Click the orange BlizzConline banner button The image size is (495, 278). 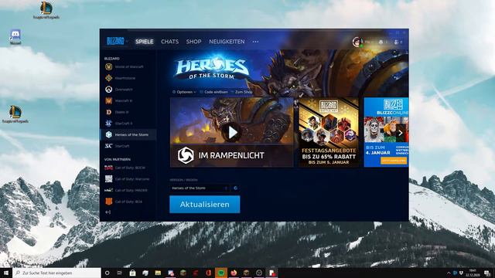coord(394,161)
